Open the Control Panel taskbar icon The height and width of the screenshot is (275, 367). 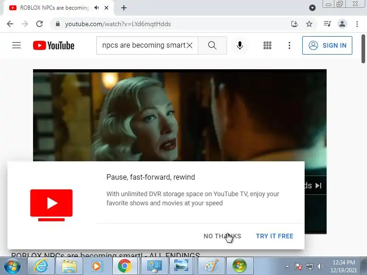coord(154,266)
